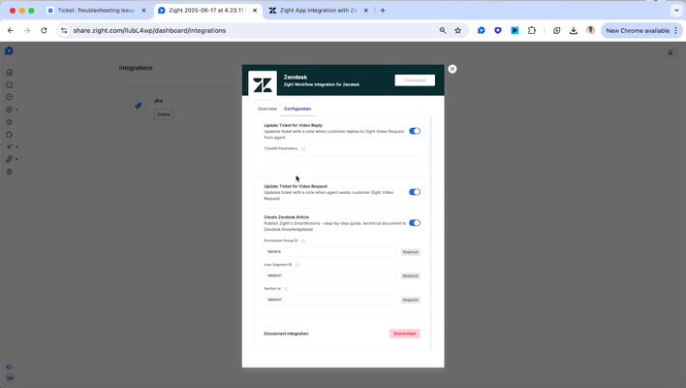Open the video request sidebar icon
The width and height of the screenshot is (686, 388).
pyautogui.click(x=9, y=110)
